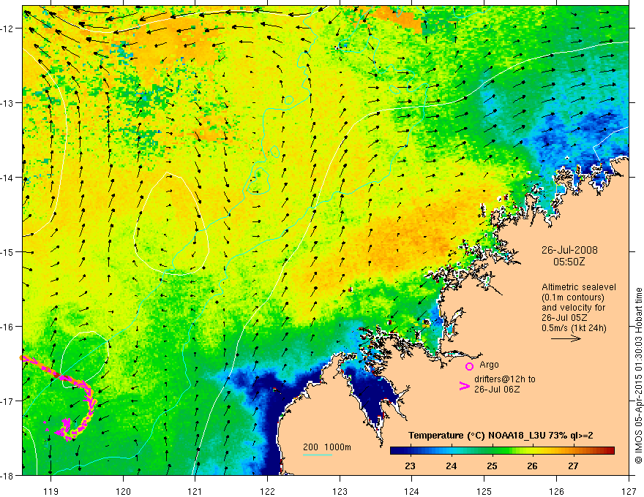Click latitude axis label -18
Viewport: 644px width, 497px height.
click(x=8, y=475)
